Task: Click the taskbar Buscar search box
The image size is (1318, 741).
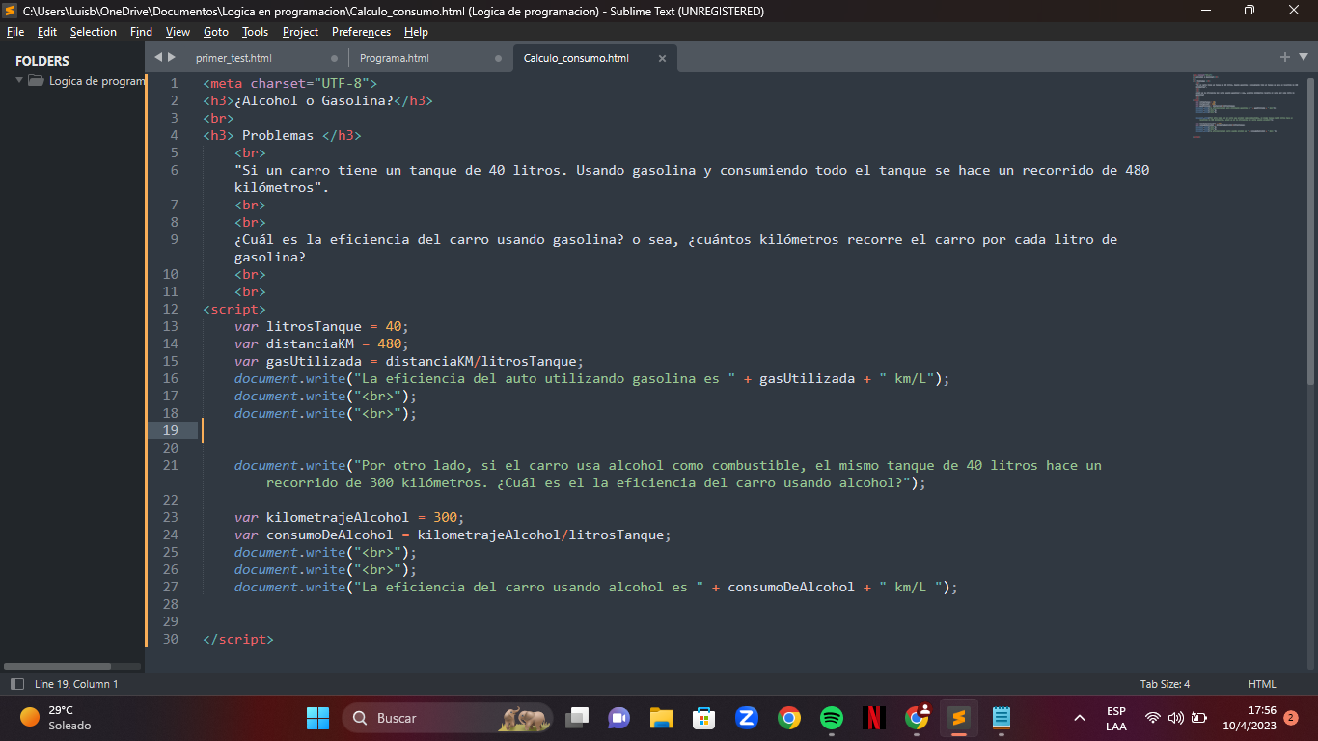Action: pos(447,718)
